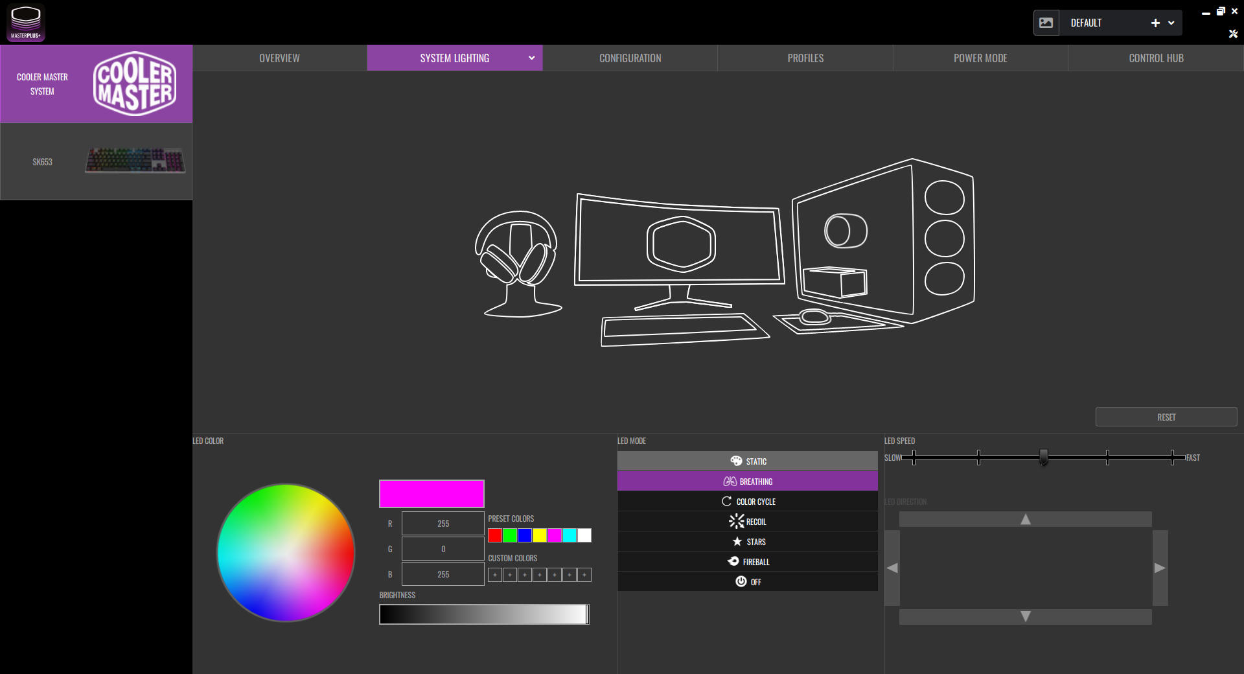Click the PC case outline
1244x674 pixels.
882,241
